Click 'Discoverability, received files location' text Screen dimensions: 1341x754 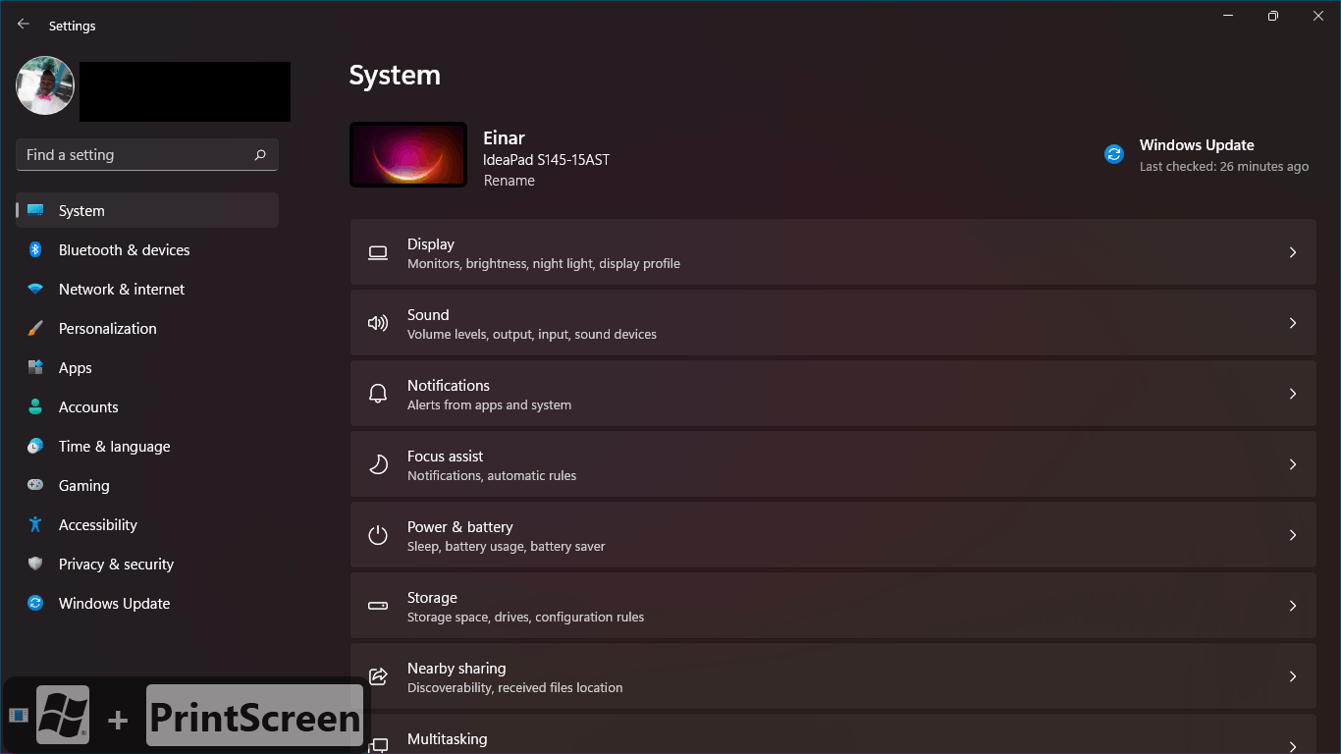515,688
